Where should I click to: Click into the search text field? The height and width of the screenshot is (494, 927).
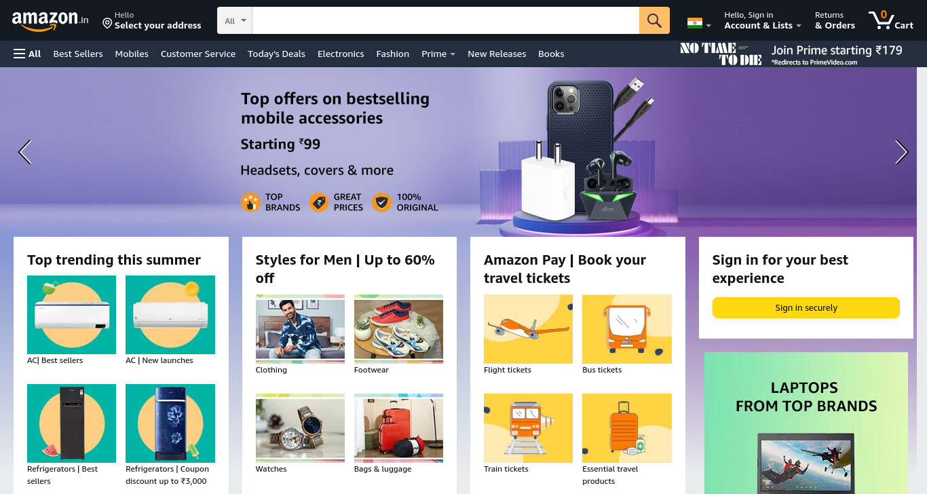tap(445, 20)
